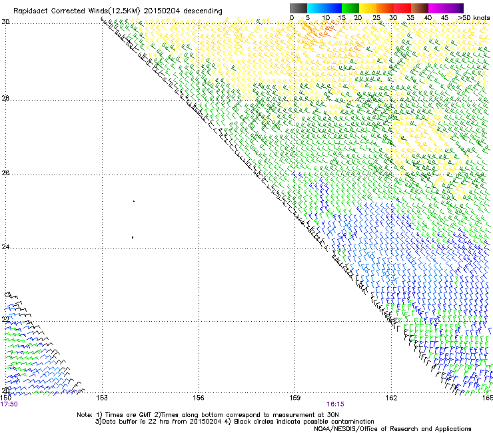Screen dimensions: 493x433
Task: Click the 'Data buffer is 22 hrs' note line
Action: [x=235, y=422]
